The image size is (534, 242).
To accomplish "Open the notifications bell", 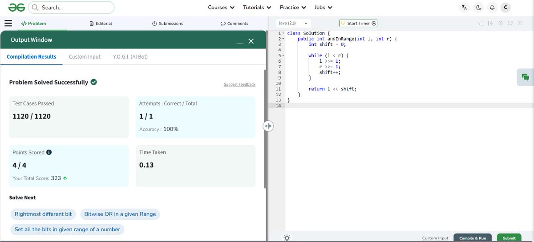I will pos(492,8).
